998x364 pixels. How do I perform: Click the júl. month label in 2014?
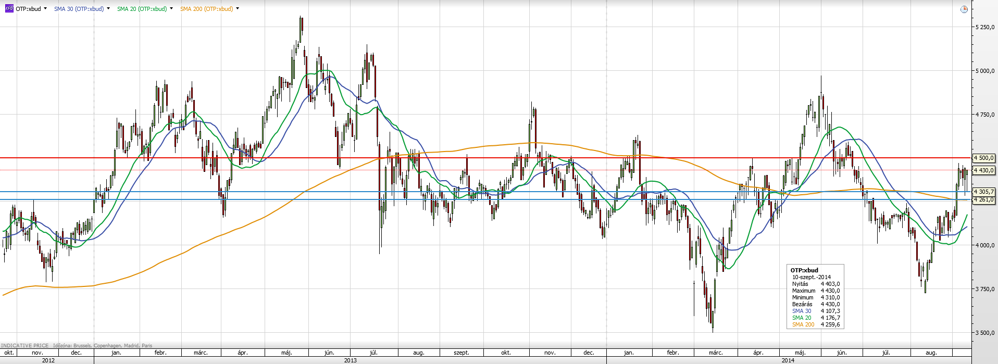click(886, 353)
